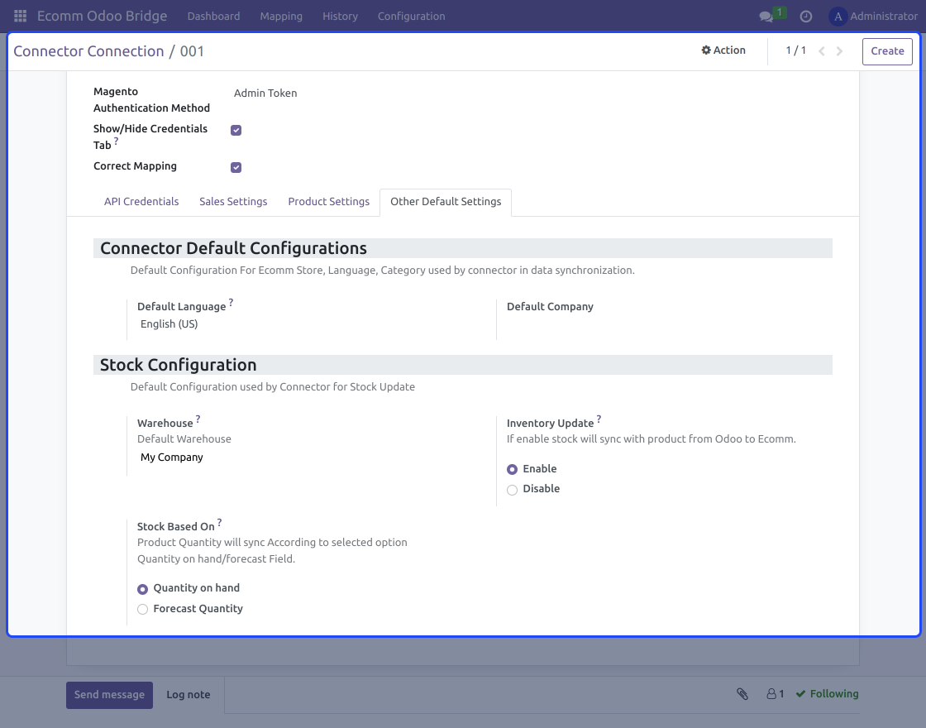Open the Dashboard menu
926x728 pixels.
(x=214, y=16)
